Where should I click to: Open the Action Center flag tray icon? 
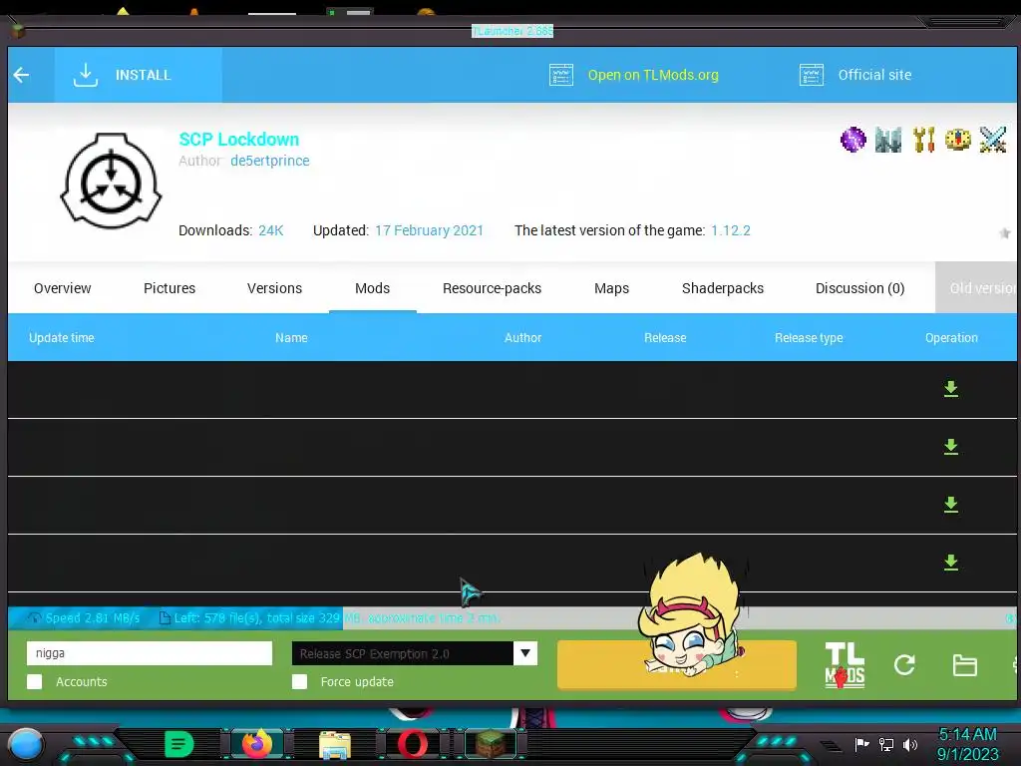pos(861,744)
